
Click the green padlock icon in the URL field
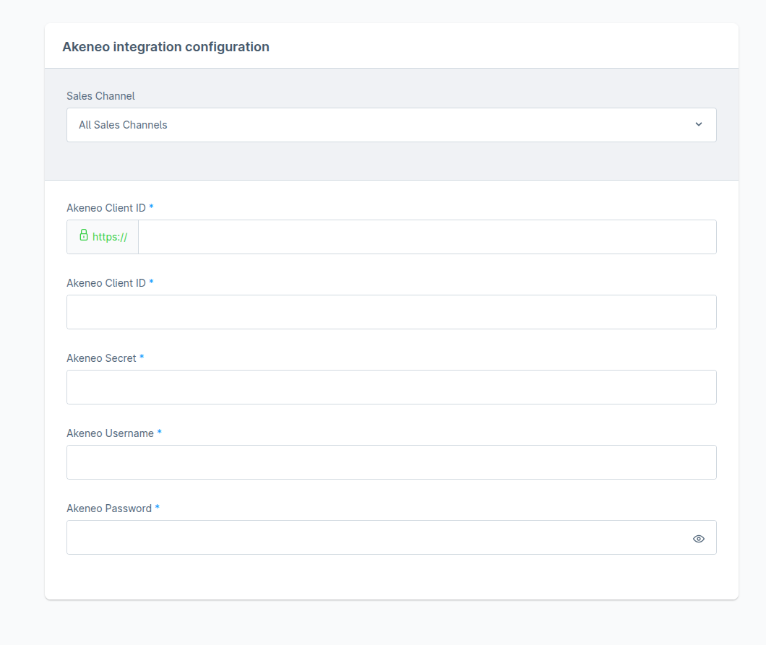click(85, 236)
